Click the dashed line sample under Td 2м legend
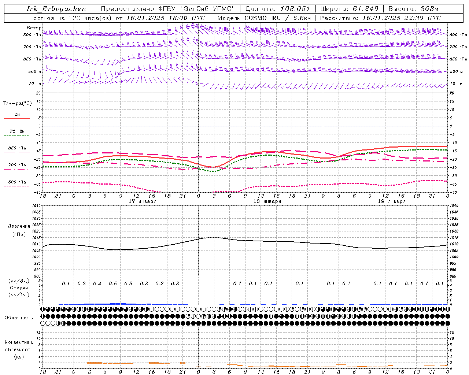The width and height of the screenshot is (469, 375). (x=17, y=135)
